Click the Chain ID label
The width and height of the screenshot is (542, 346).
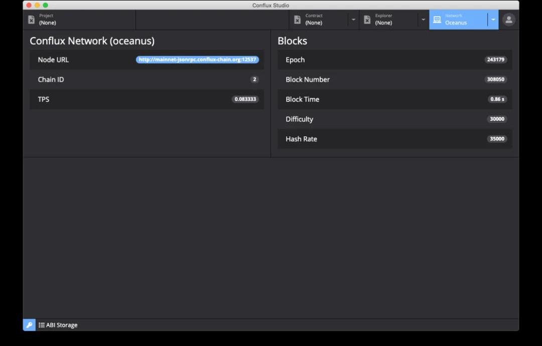coord(51,79)
